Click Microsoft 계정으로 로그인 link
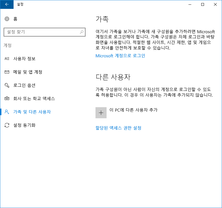This screenshot has height=208, width=222. [x=120, y=56]
